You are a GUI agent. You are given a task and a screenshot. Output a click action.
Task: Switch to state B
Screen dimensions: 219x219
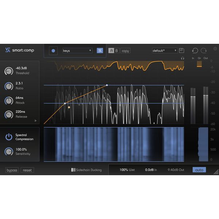(117, 51)
